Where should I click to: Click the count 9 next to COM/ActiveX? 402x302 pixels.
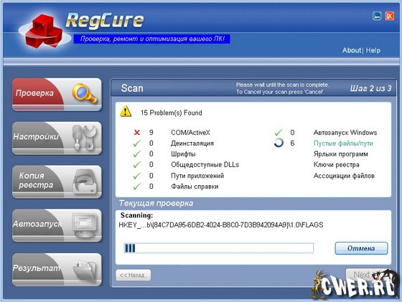pyautogui.click(x=151, y=133)
